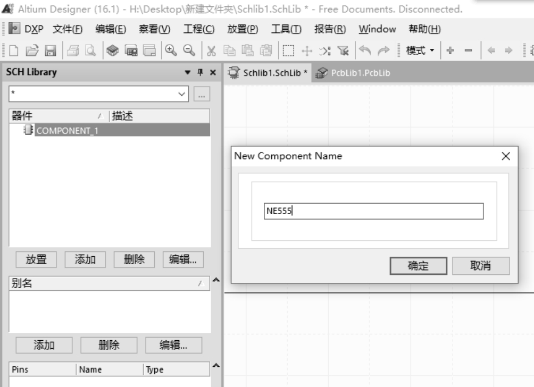Screen dimensions: 534x387
Task: Open the 帮助(H) menu
Action: [x=424, y=29]
